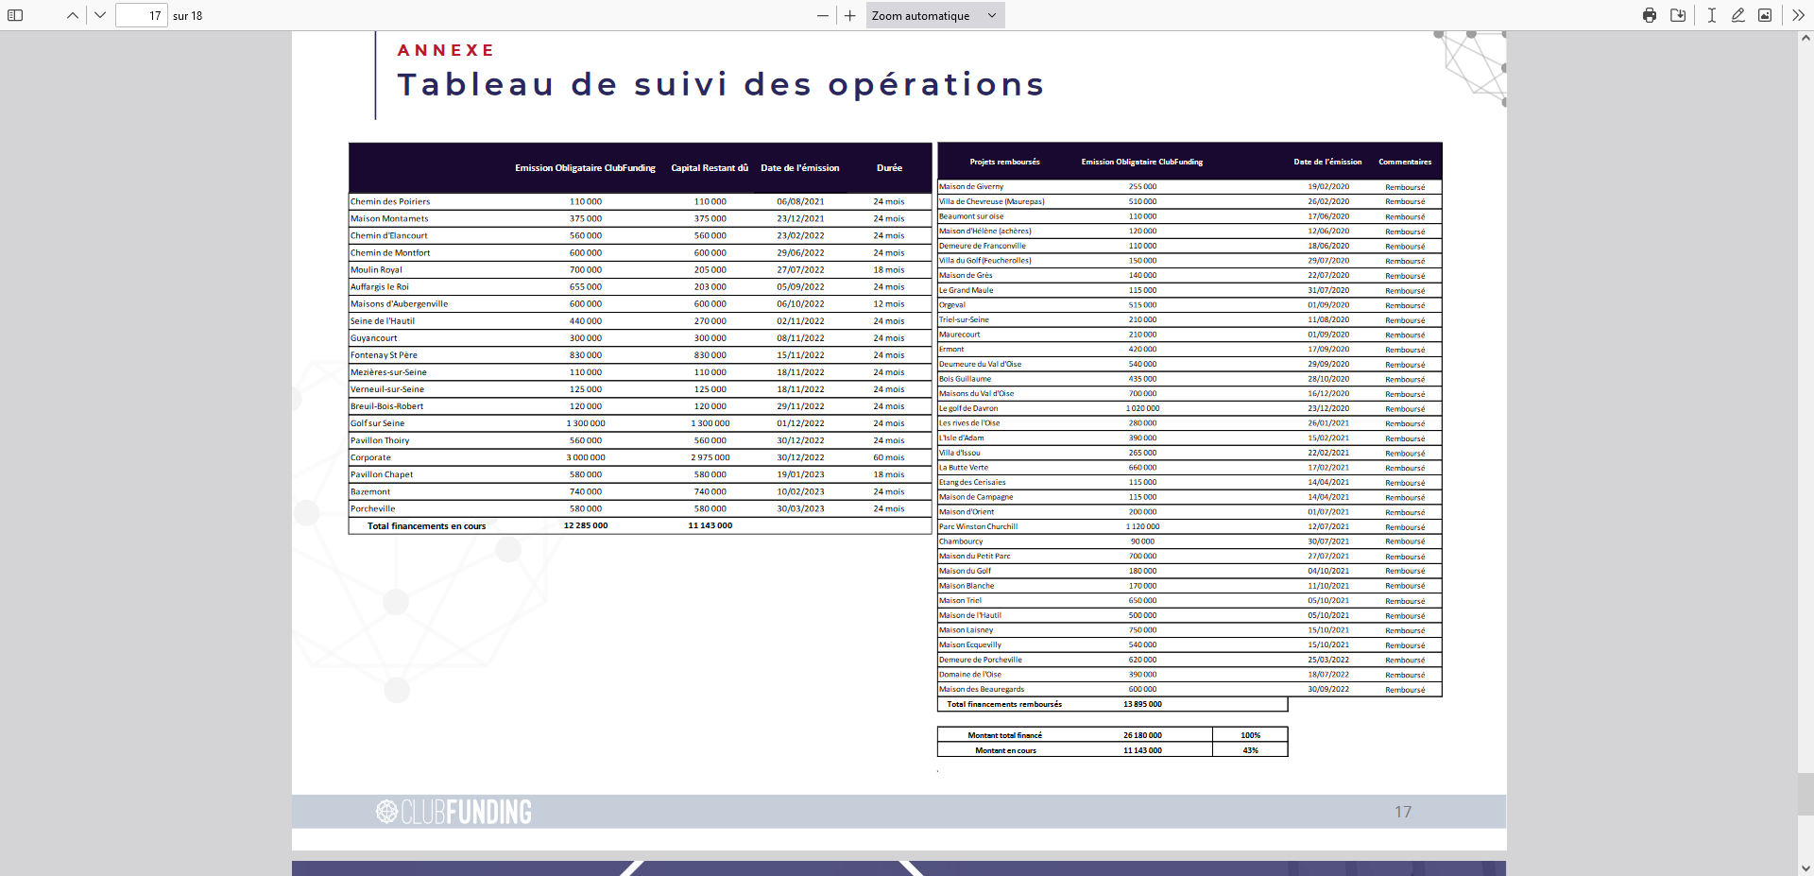Save the PDF with the download icon
The height and width of the screenshot is (876, 1814).
(x=1678, y=15)
